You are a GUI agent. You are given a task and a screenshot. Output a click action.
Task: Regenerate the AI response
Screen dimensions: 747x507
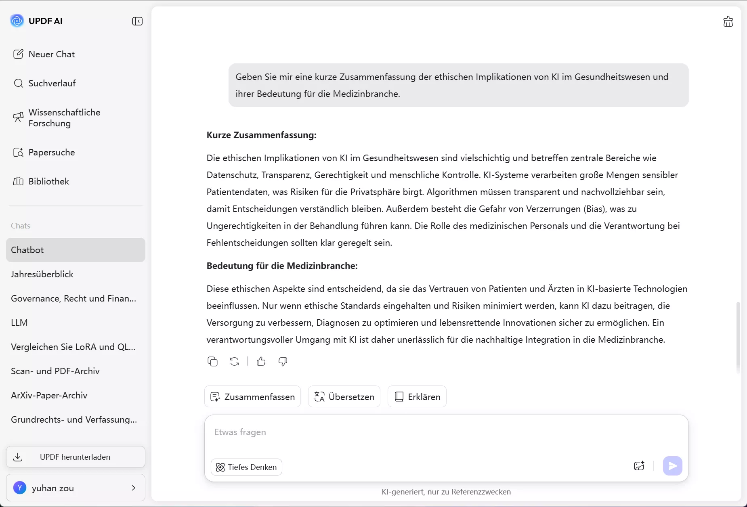click(x=235, y=361)
